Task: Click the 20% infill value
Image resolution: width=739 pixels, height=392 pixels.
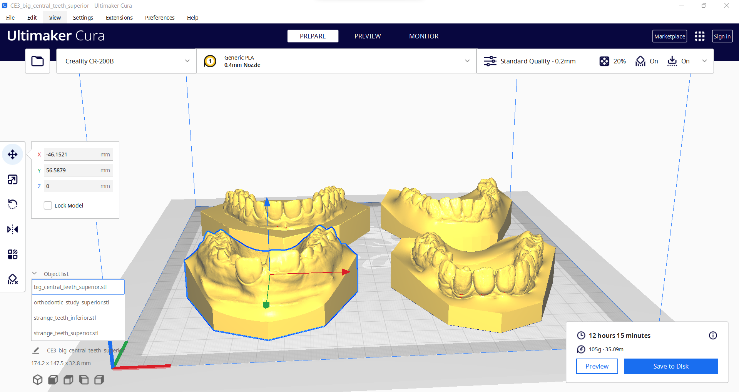Action: [x=620, y=61]
